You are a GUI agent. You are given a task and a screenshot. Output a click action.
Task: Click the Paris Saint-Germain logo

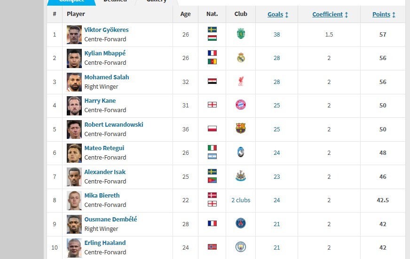coord(241,223)
